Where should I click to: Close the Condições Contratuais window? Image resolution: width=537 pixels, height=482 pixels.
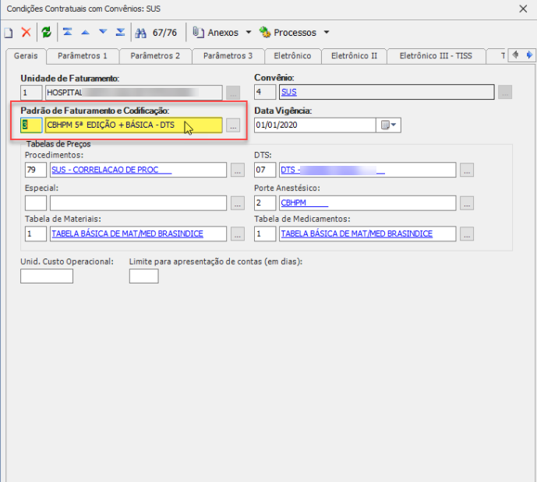pos(523,9)
